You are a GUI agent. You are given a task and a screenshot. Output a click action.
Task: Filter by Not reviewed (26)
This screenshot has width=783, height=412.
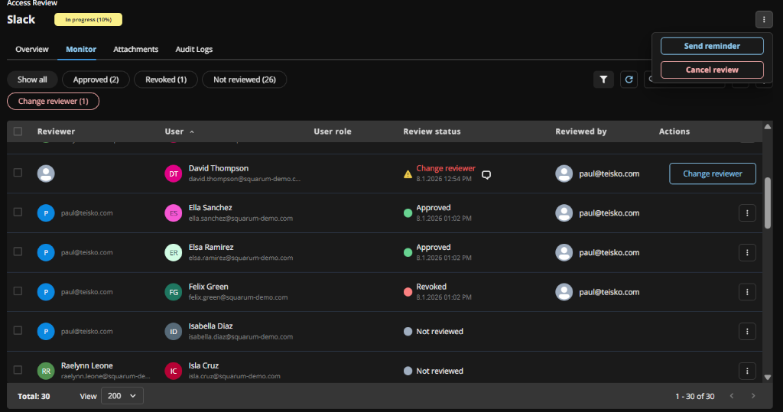point(244,79)
